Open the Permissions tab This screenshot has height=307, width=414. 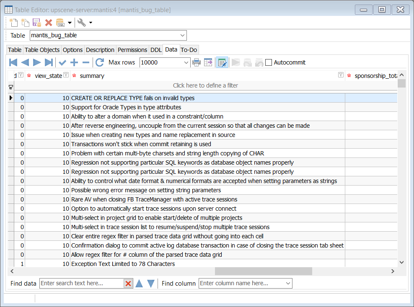pos(132,50)
